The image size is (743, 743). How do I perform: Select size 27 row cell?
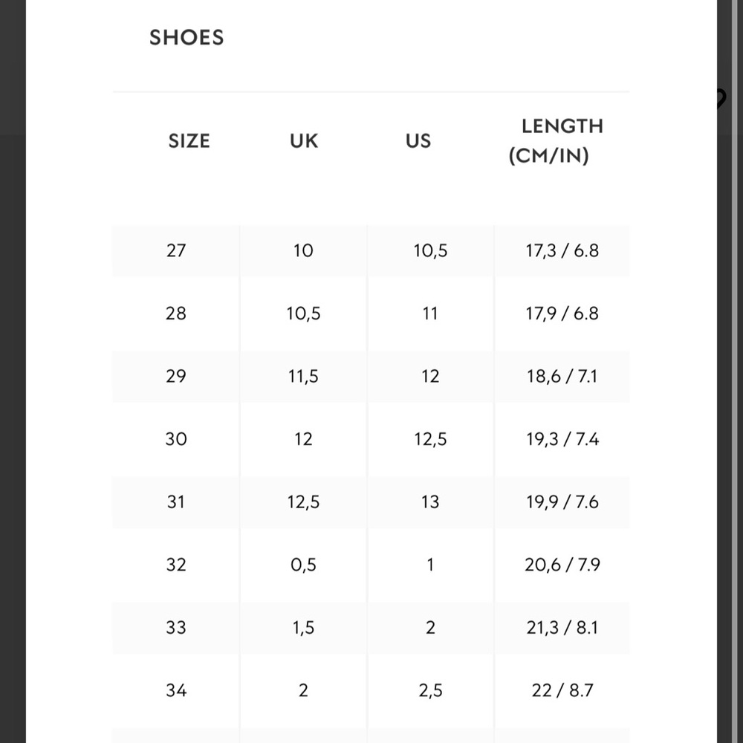pos(176,250)
